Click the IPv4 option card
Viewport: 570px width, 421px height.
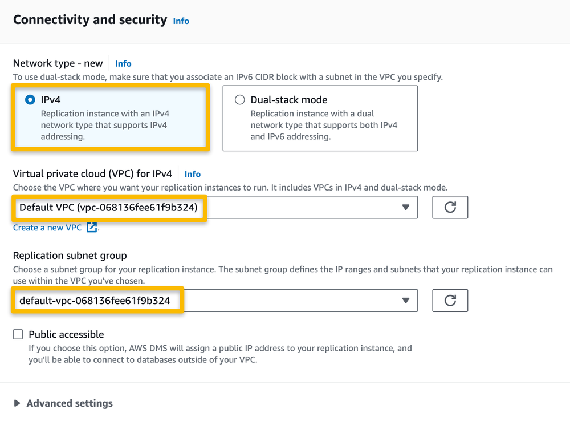point(110,118)
